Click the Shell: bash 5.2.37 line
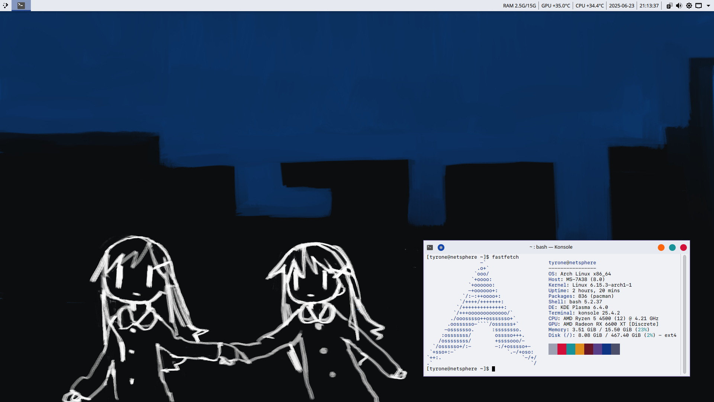 (575, 302)
